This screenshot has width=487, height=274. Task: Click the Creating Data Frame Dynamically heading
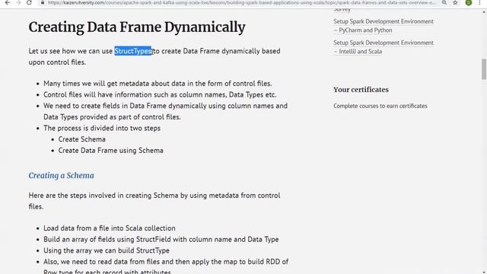137,27
